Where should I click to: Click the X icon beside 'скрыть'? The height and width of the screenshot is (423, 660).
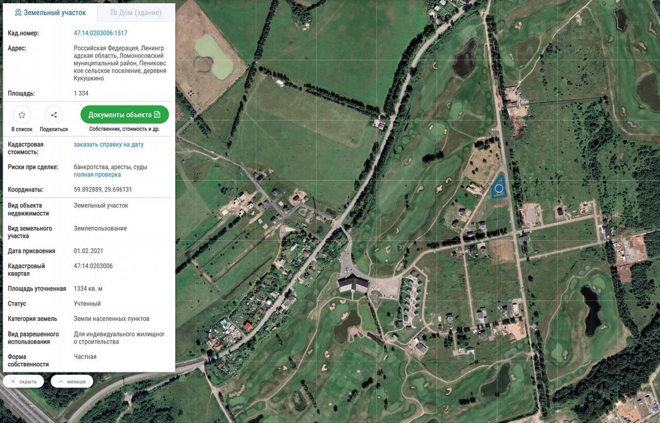[x=13, y=382]
